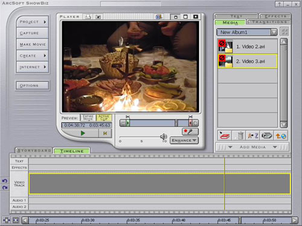This screenshot has height=226, width=302.
Task: Jump back to the clip start
Action: point(105,133)
